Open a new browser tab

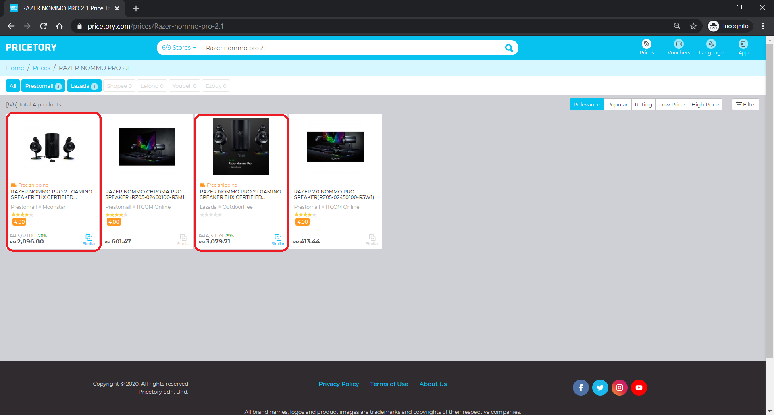point(136,8)
